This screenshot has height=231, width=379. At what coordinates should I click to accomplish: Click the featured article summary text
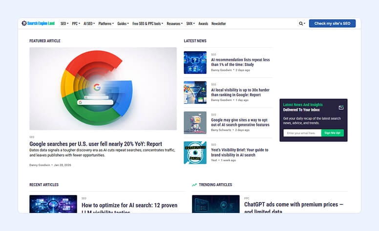(x=102, y=153)
